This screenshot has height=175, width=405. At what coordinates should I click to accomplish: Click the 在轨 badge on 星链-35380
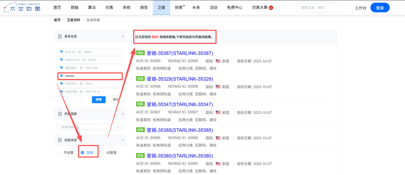[x=140, y=156]
